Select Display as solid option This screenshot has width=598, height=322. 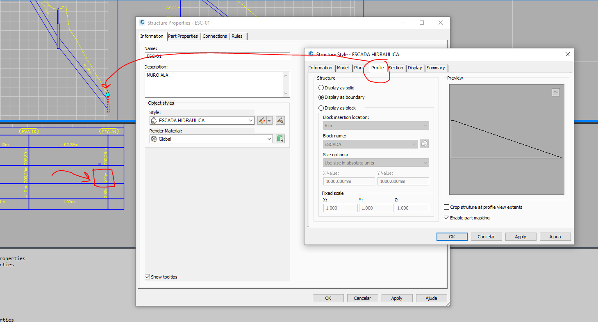pyautogui.click(x=321, y=87)
